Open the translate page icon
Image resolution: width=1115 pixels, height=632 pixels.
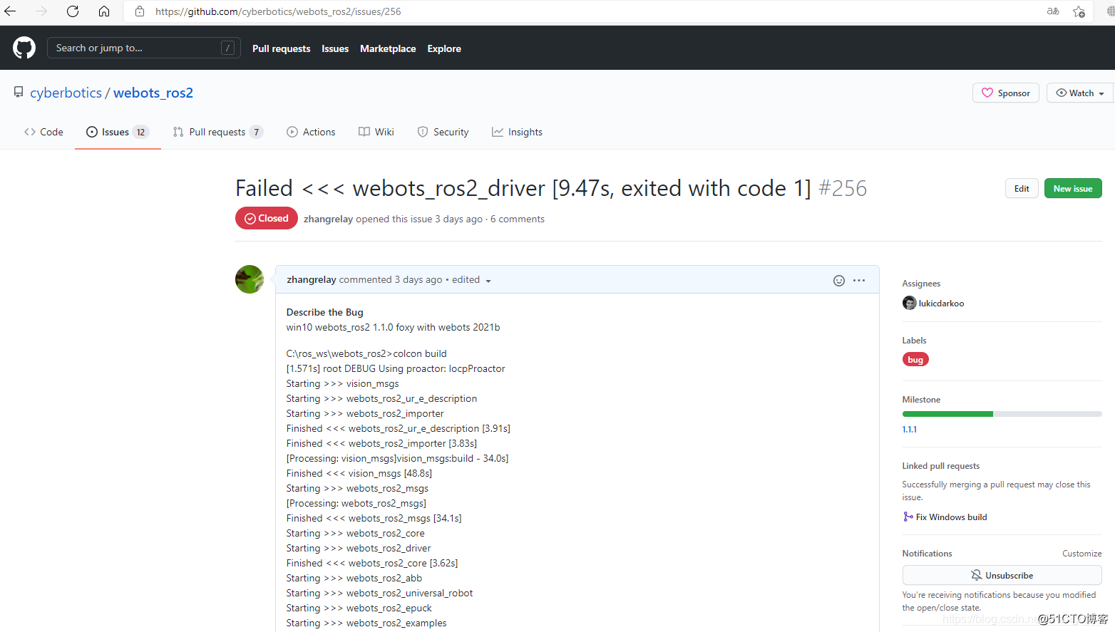(1053, 11)
